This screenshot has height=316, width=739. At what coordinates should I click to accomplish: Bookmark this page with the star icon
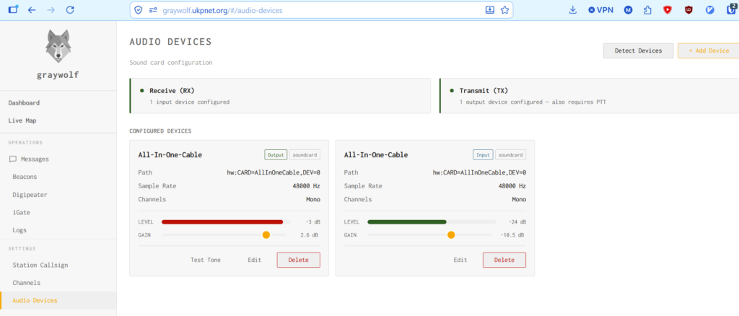[504, 10]
